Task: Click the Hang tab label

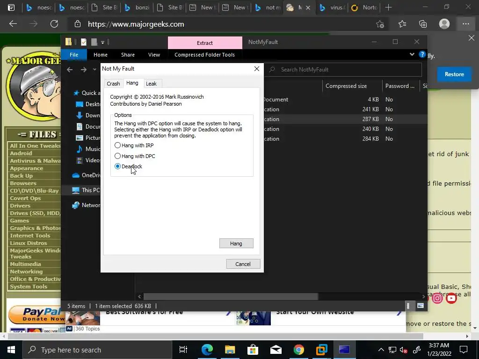Action: coord(132,83)
